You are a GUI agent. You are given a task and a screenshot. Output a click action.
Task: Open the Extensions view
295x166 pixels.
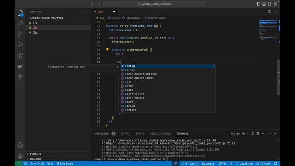[x=20, y=55]
